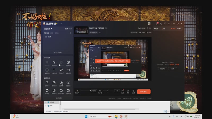The height and width of the screenshot is (119, 212).
Task: Click the 热度 flame heat label
Action: click(x=173, y=29)
